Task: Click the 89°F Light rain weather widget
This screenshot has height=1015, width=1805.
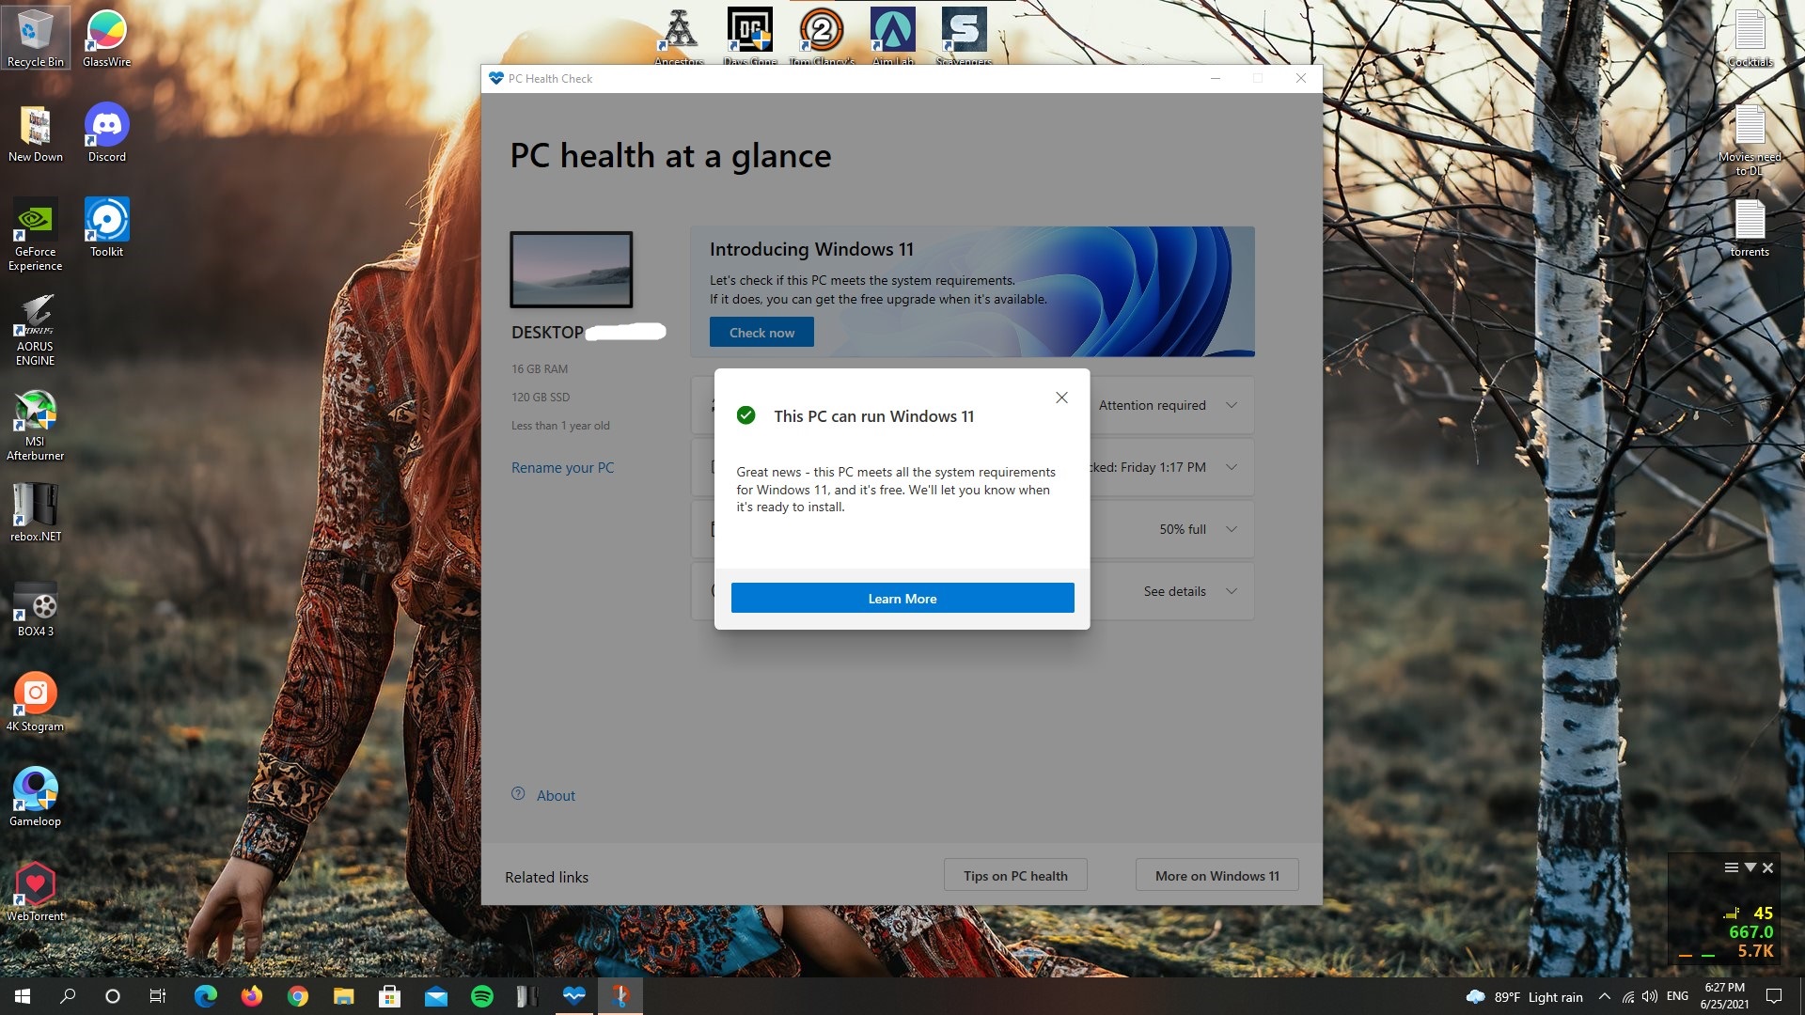Action: tap(1524, 996)
